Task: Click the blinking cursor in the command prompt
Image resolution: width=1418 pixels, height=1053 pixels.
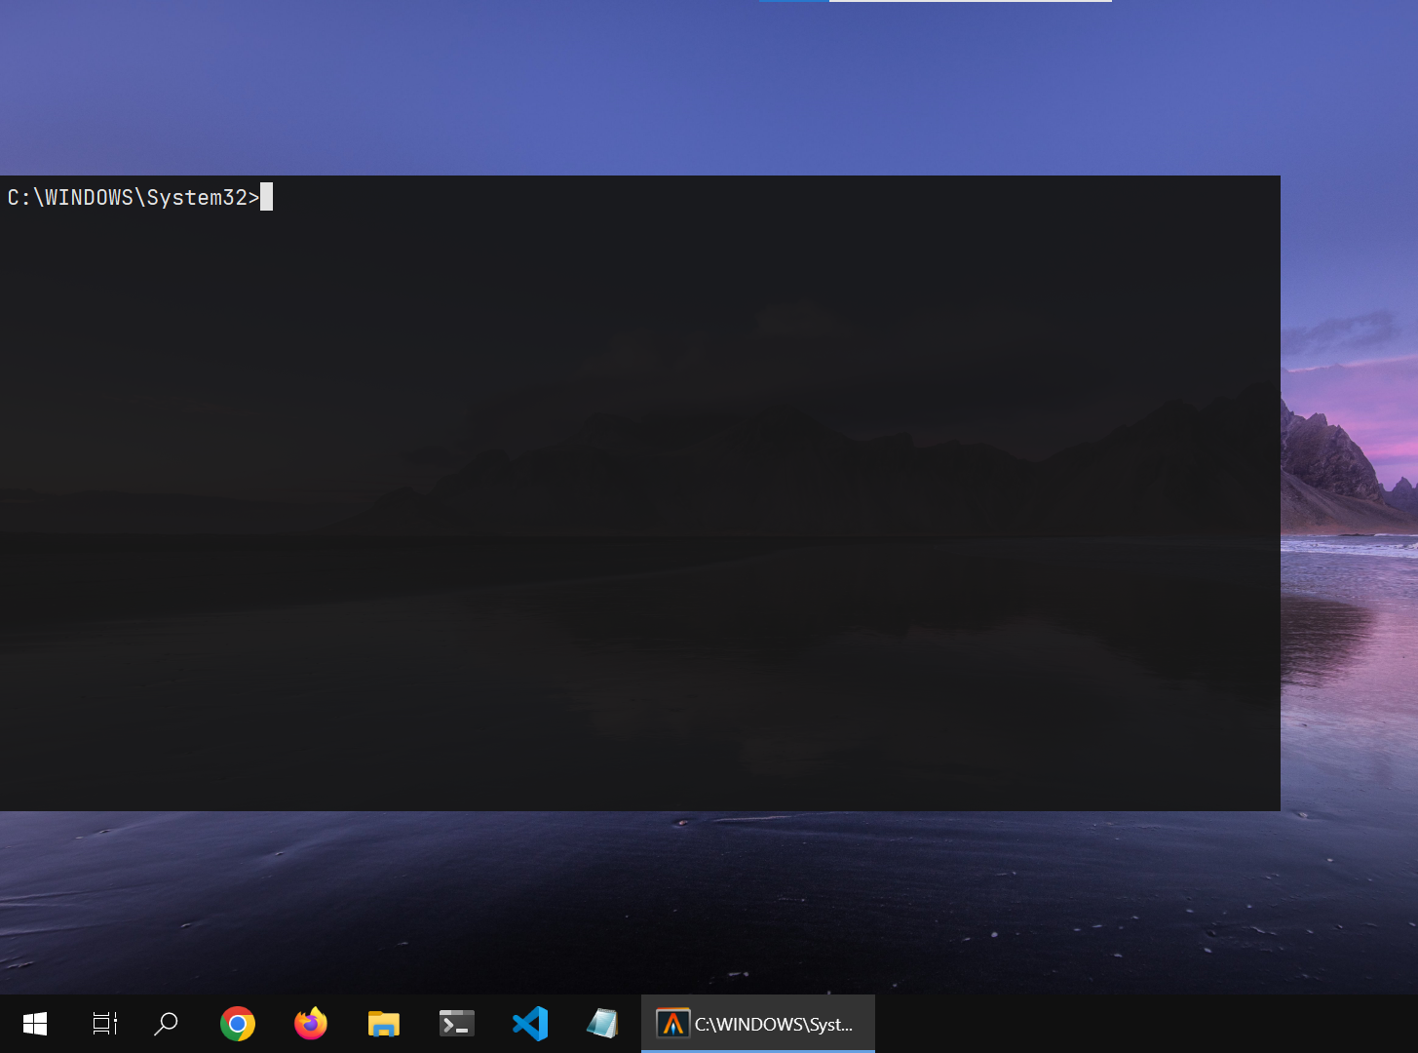Action: [265, 197]
